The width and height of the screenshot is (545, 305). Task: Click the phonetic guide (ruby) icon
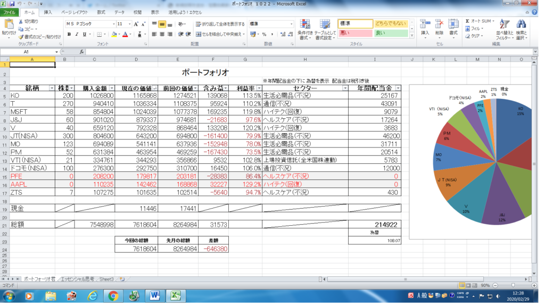(x=139, y=34)
